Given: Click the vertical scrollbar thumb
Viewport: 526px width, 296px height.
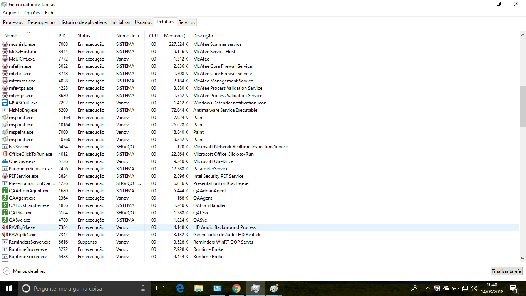Looking at the screenshot, I should tap(523, 106).
